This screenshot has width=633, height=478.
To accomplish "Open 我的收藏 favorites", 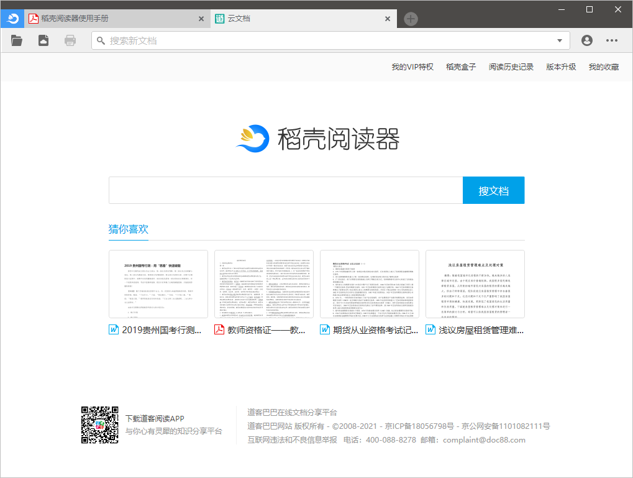I will (x=603, y=67).
